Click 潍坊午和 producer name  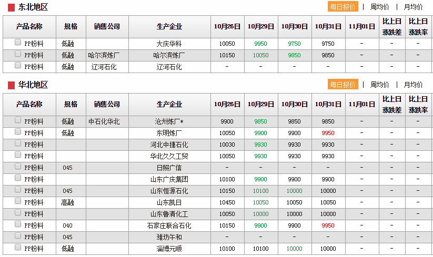169,238
